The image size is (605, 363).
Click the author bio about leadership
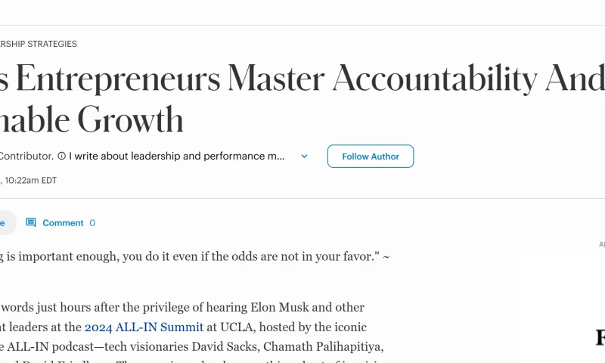177,157
